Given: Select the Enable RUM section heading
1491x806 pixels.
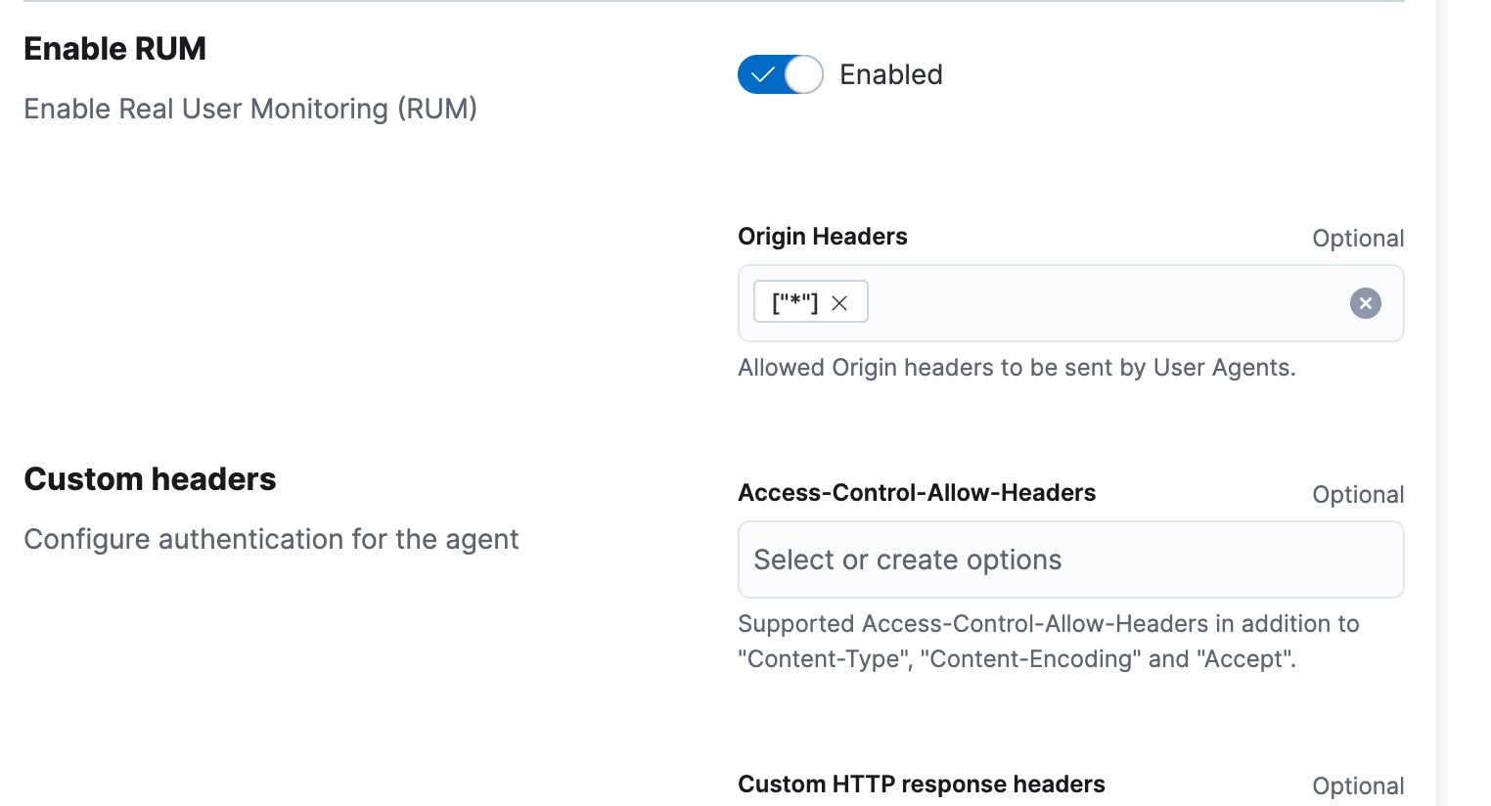Looking at the screenshot, I should click(114, 48).
